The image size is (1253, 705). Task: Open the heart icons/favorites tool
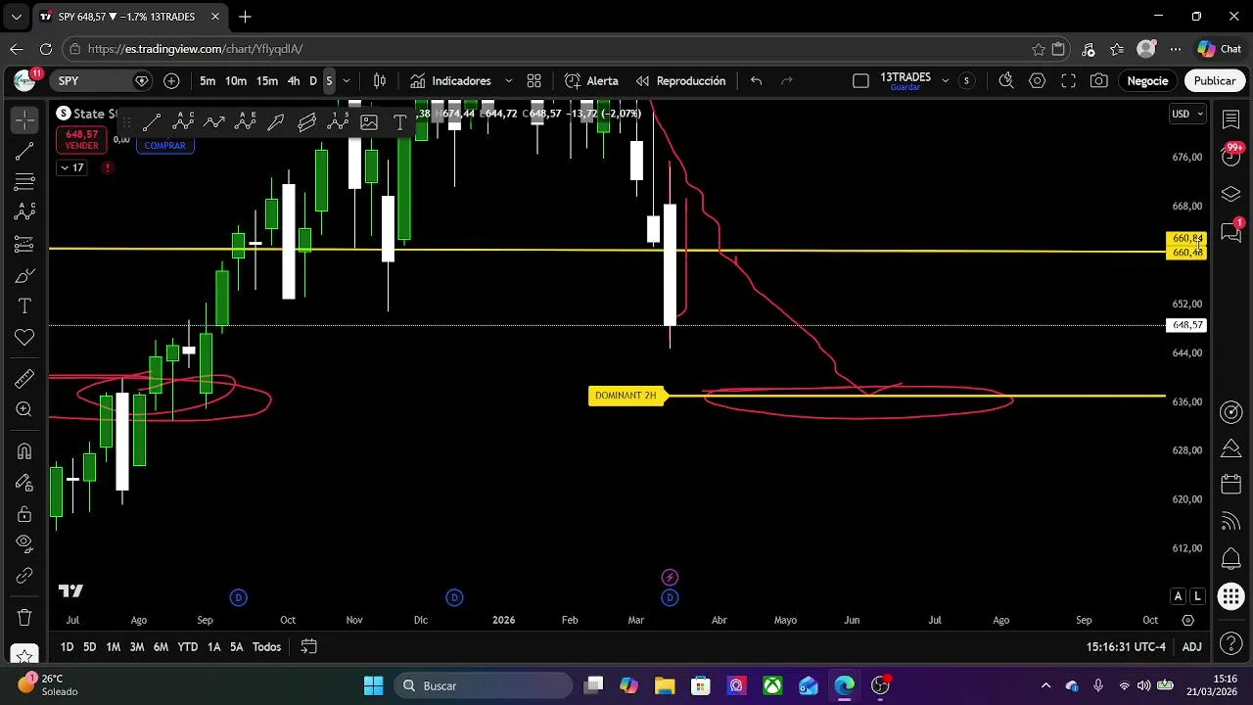24,338
